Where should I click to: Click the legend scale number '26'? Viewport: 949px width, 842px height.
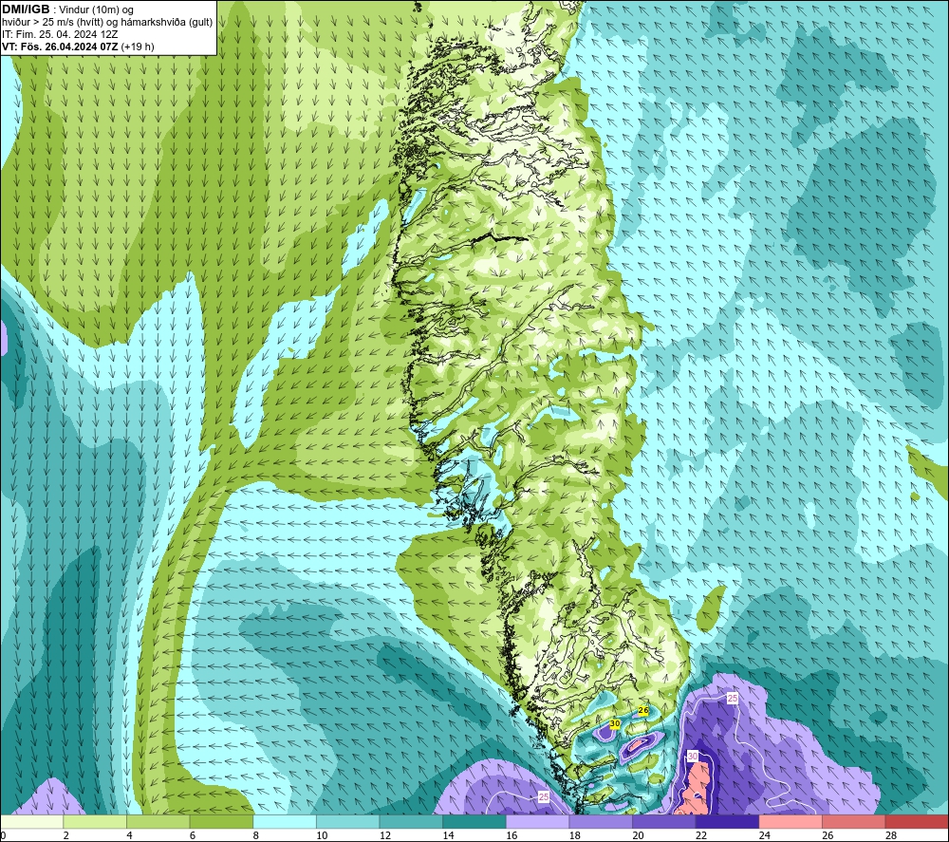click(x=828, y=835)
